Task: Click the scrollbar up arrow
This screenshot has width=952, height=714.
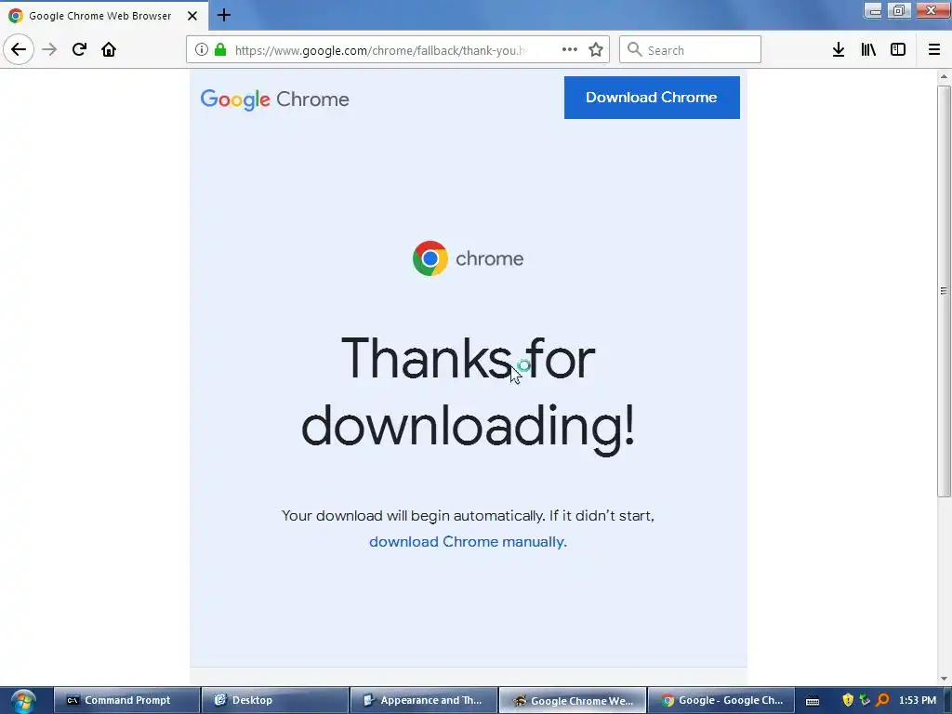Action: 944,76
